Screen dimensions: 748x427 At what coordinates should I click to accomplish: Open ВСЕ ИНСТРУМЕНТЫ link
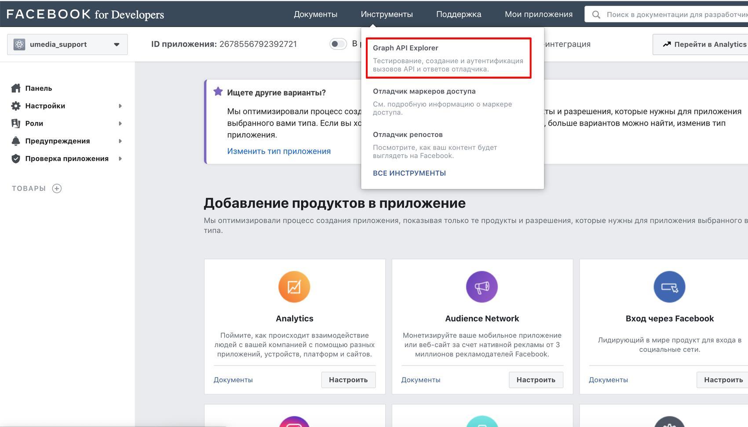pos(409,173)
